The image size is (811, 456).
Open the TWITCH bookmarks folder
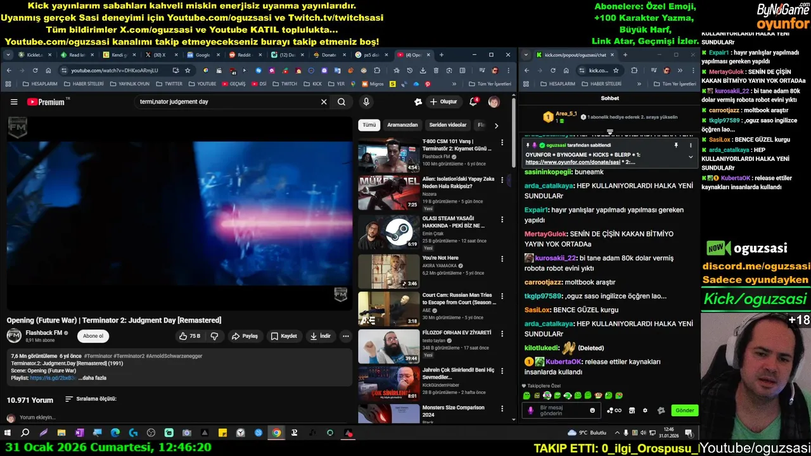[284, 84]
